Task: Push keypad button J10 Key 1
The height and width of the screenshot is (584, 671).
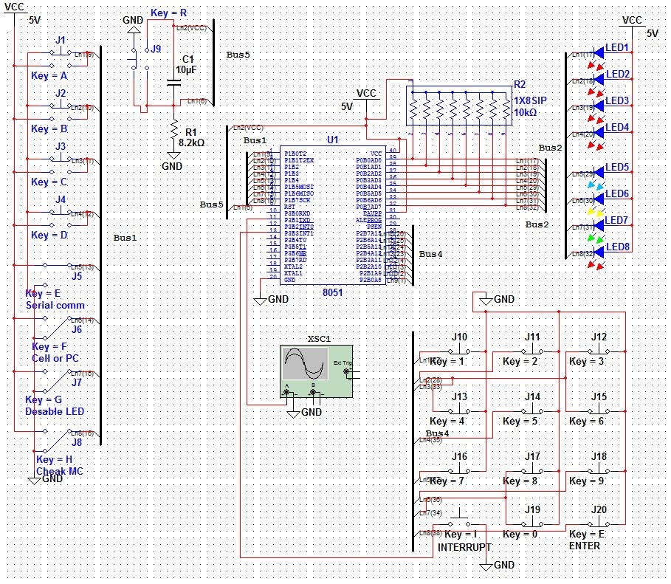Action: click(x=459, y=349)
